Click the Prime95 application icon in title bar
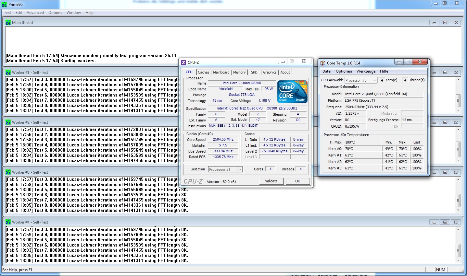 click(x=4, y=4)
